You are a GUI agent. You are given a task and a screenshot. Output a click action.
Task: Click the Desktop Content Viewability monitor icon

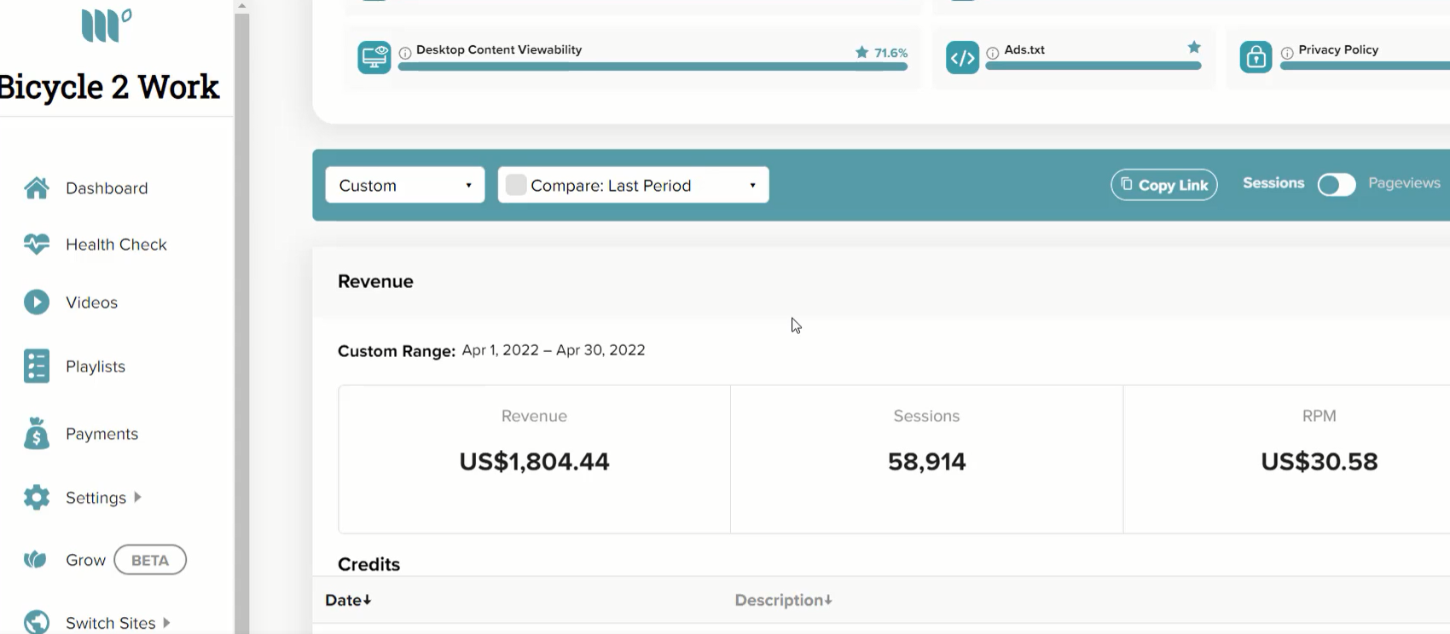[374, 57]
